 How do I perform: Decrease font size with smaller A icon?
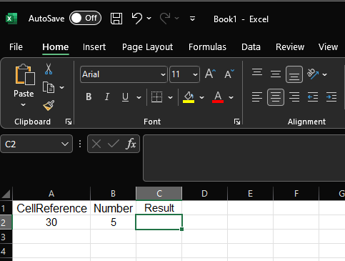229,74
